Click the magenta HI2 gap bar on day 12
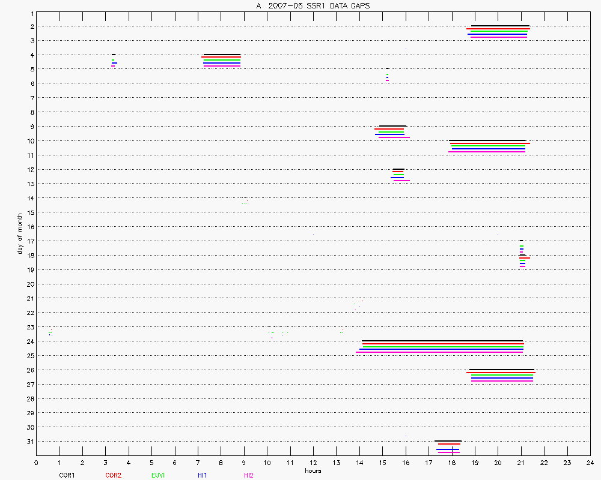The image size is (601, 480). [402, 180]
